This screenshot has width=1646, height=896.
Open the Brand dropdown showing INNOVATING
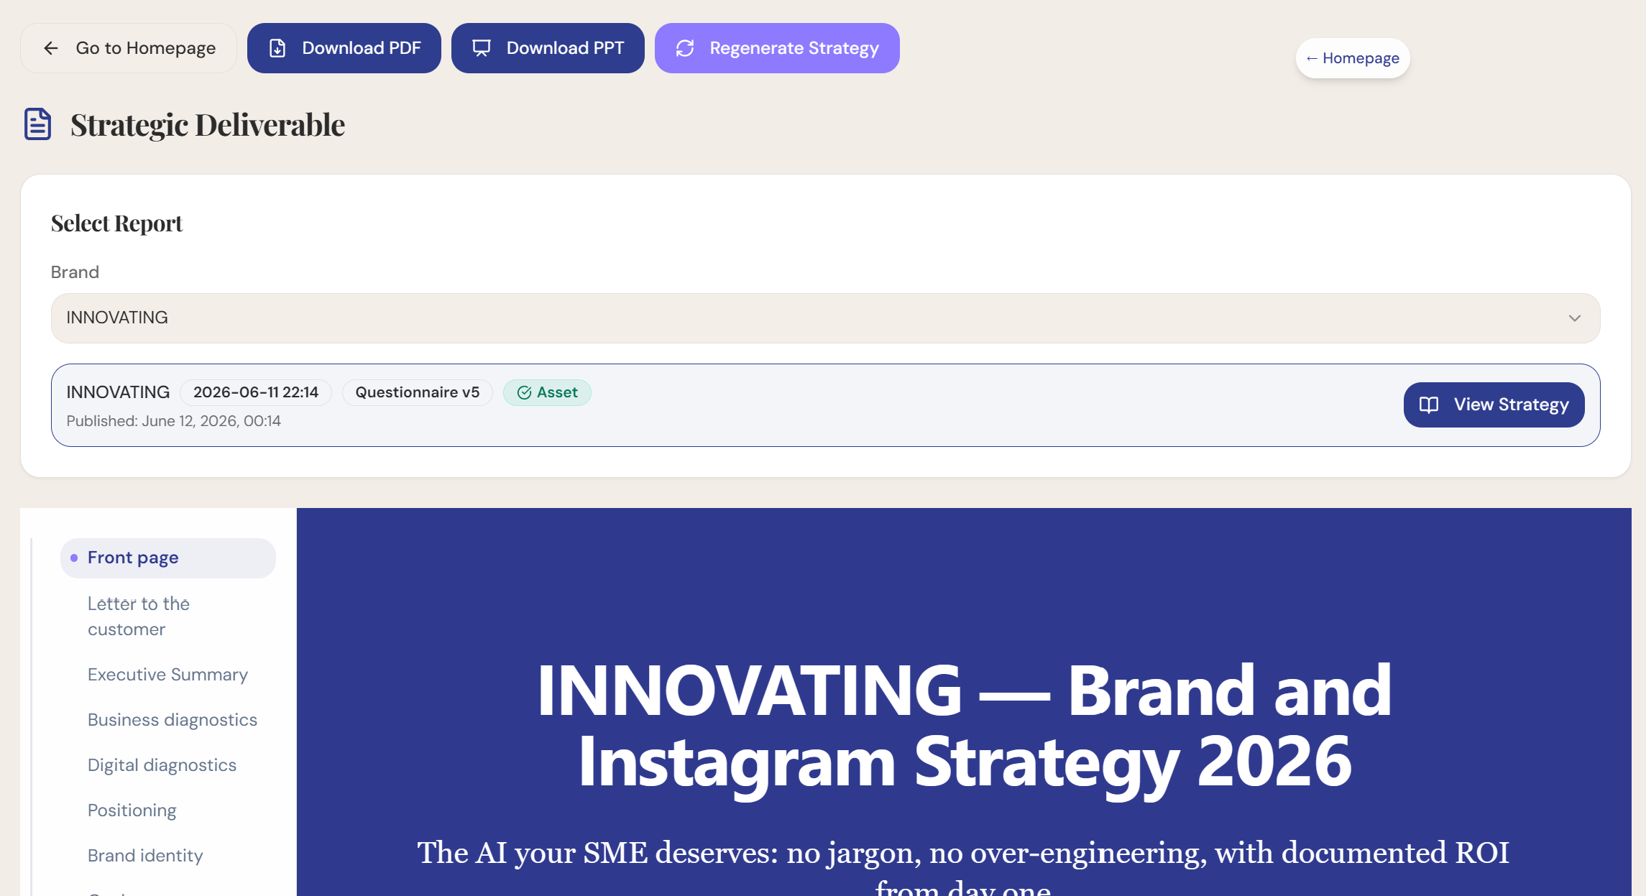click(x=825, y=318)
